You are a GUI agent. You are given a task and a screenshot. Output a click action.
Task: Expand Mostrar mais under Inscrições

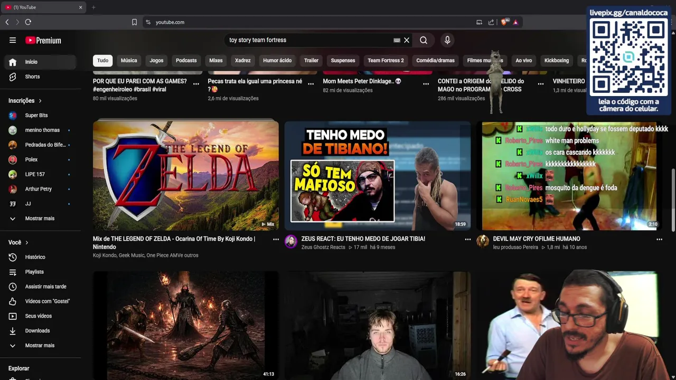click(x=41, y=218)
